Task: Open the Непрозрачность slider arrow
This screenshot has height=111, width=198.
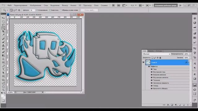Action: coord(190,54)
